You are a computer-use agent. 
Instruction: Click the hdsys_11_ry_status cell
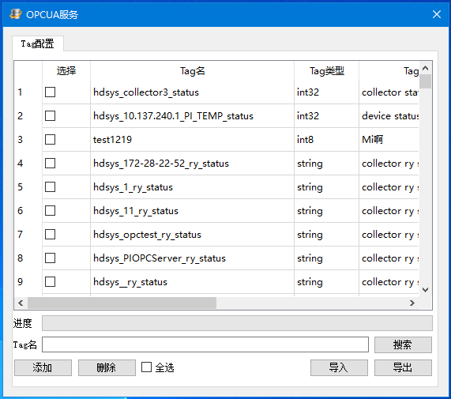coord(192,211)
